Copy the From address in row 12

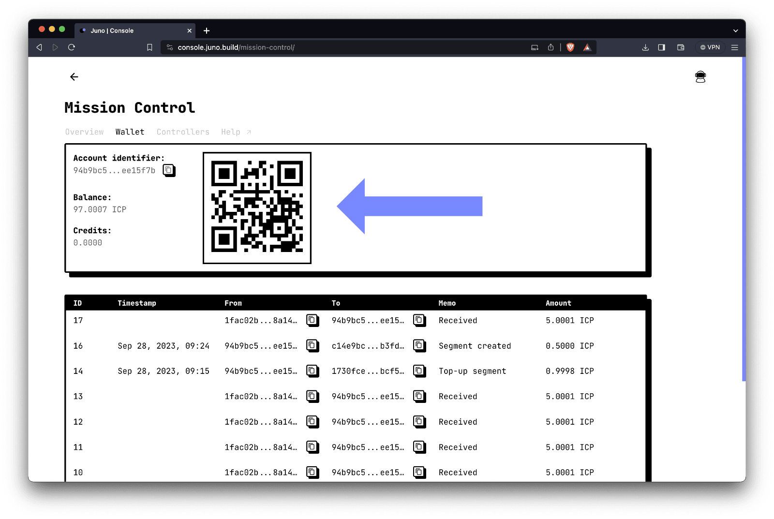(x=313, y=422)
